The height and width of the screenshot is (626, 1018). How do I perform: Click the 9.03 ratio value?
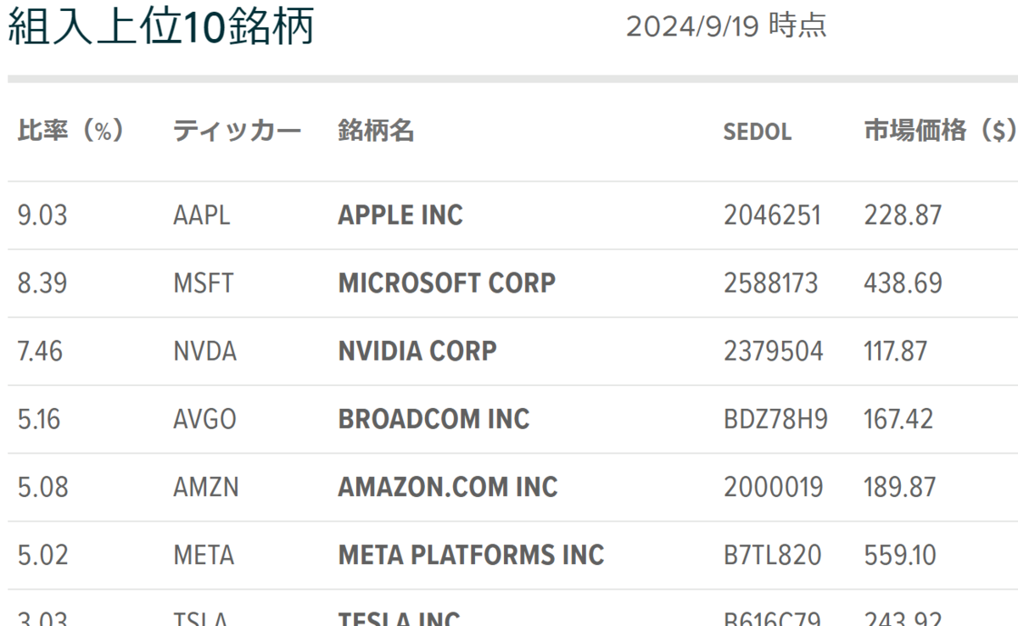[42, 215]
